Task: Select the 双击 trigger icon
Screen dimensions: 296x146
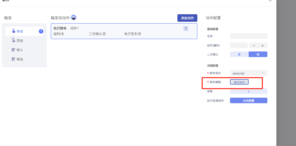Action: 13,40
